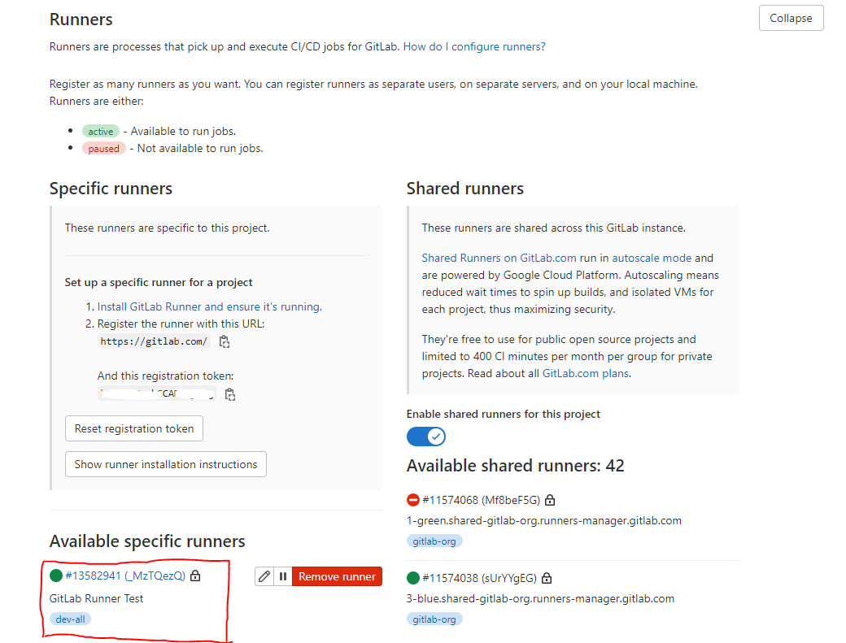Show runner installation instructions
Image resolution: width=846 pixels, height=643 pixels.
166,464
